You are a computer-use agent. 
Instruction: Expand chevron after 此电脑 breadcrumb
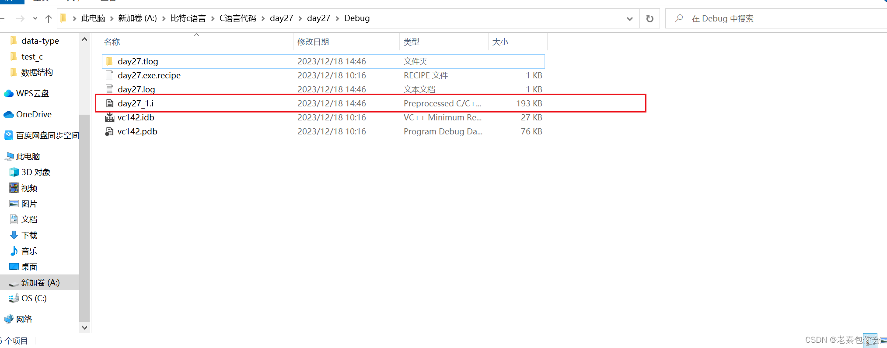112,18
